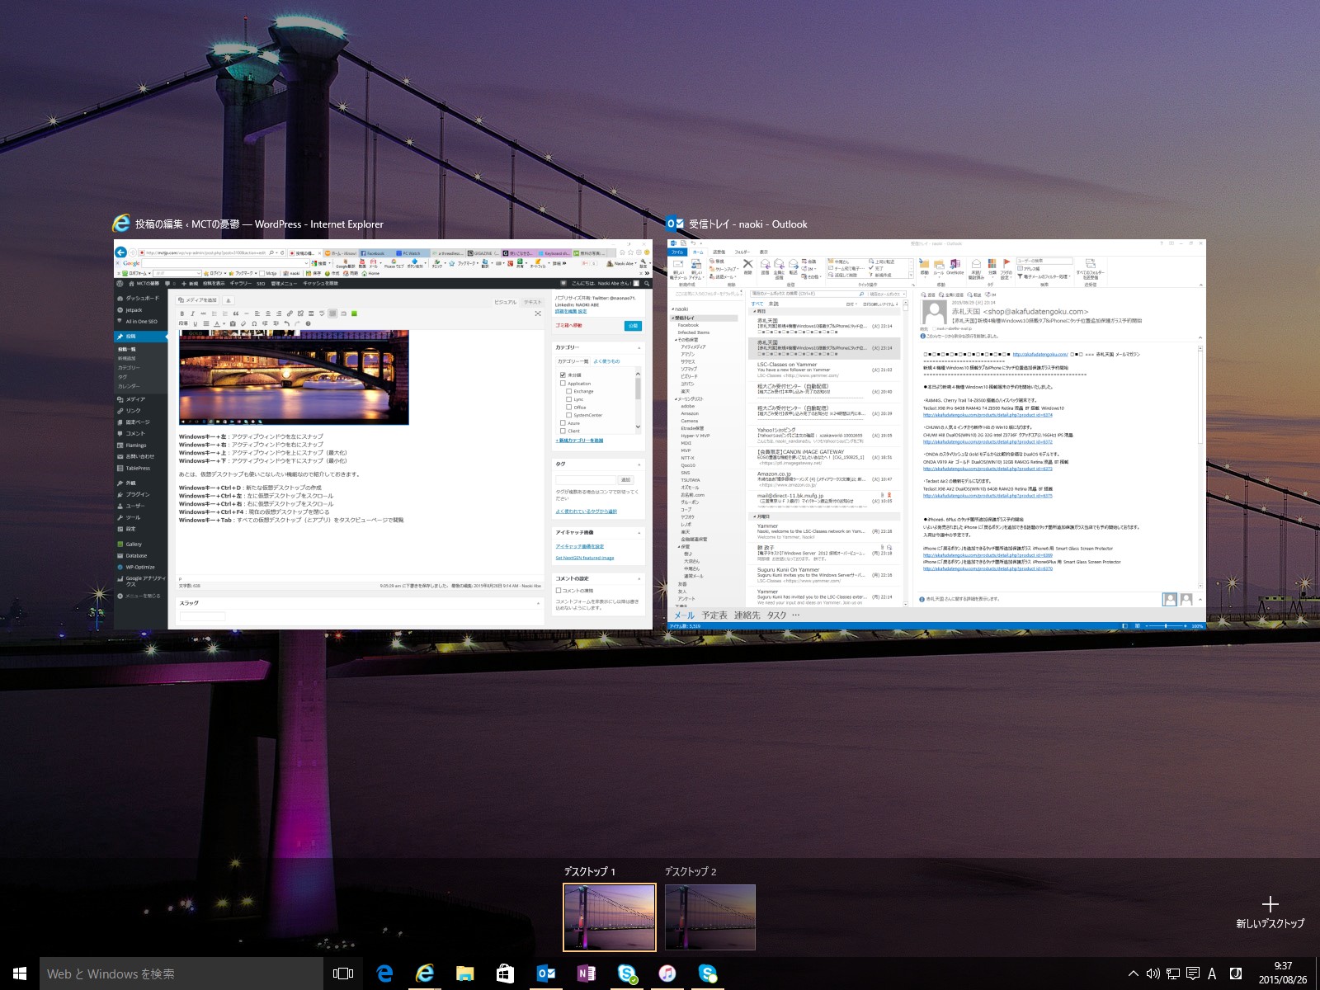Click the Task View taskbar button
Screen dimensions: 1320x990
(x=343, y=973)
